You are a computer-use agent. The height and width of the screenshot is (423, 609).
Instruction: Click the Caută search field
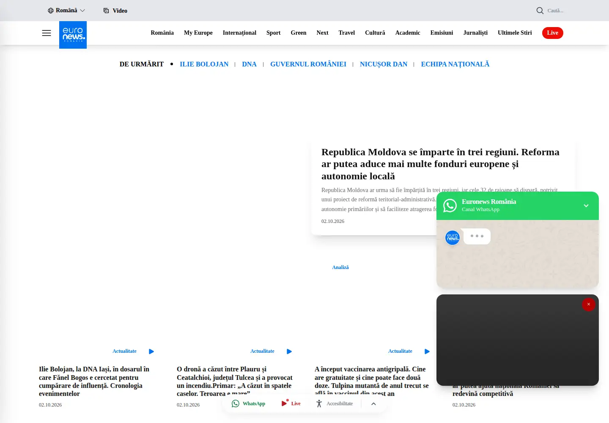pyautogui.click(x=555, y=11)
